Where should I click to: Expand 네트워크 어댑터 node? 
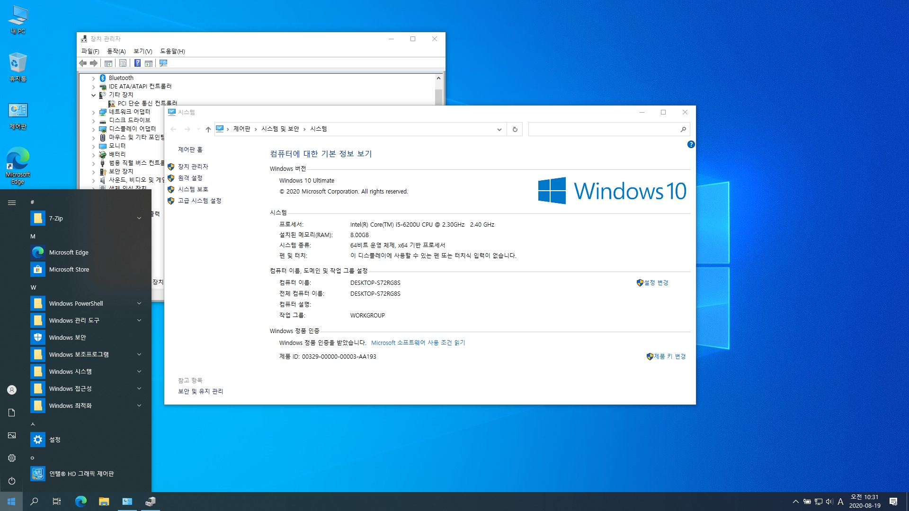[93, 113]
